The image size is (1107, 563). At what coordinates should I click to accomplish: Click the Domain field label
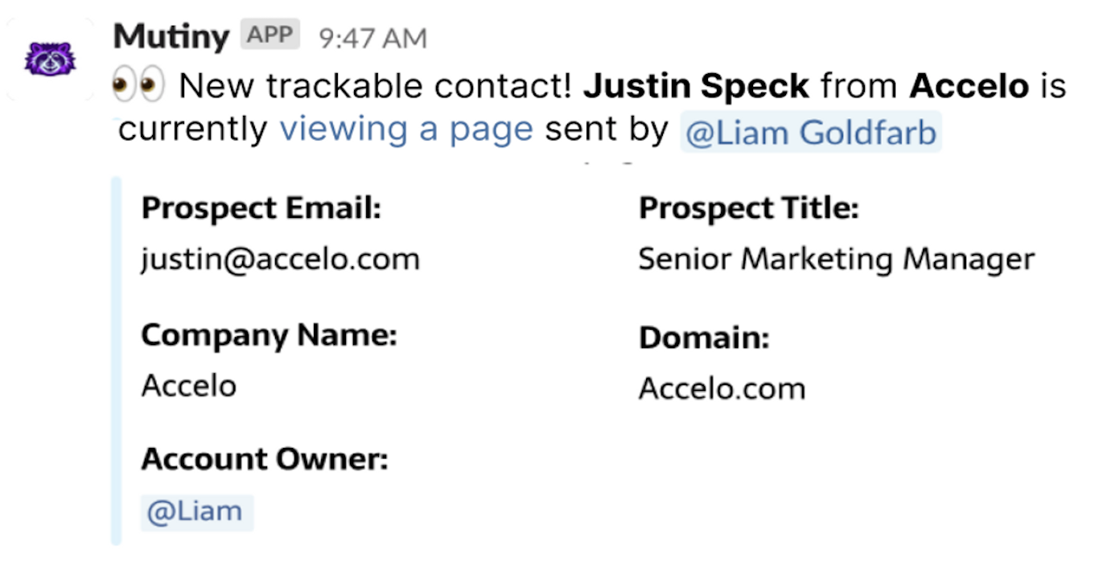(704, 338)
